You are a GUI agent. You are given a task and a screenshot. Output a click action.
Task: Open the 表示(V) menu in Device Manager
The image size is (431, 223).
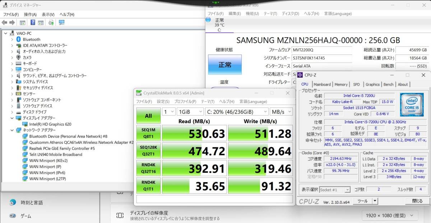(48, 14)
